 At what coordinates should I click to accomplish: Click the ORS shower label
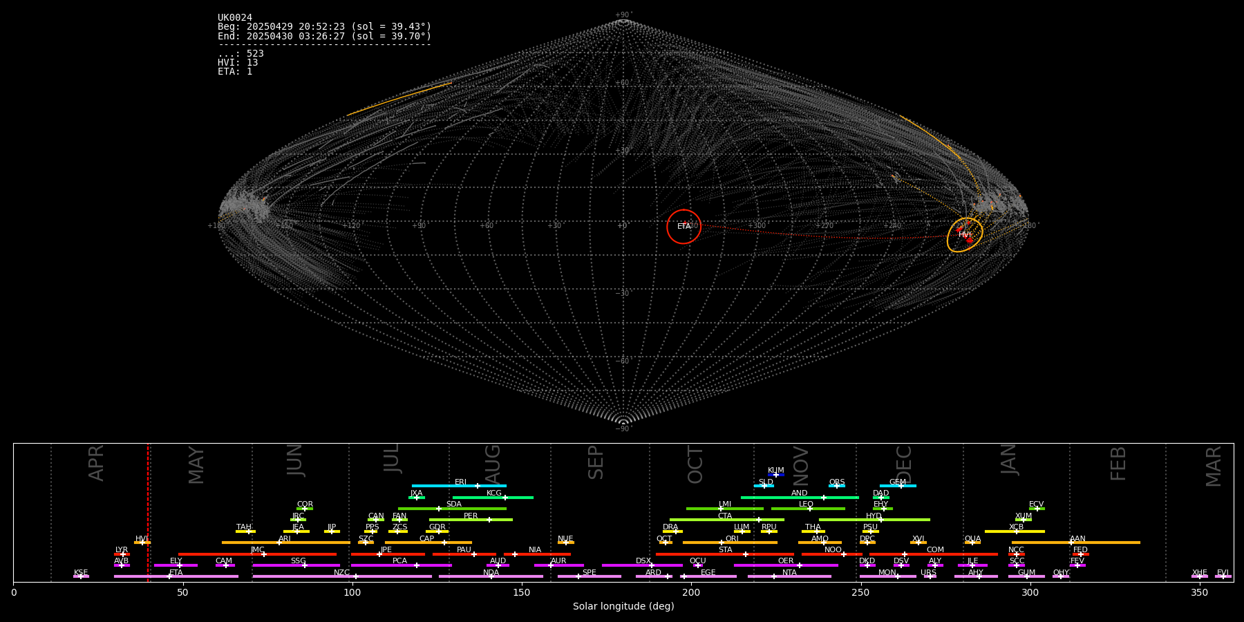(x=836, y=482)
